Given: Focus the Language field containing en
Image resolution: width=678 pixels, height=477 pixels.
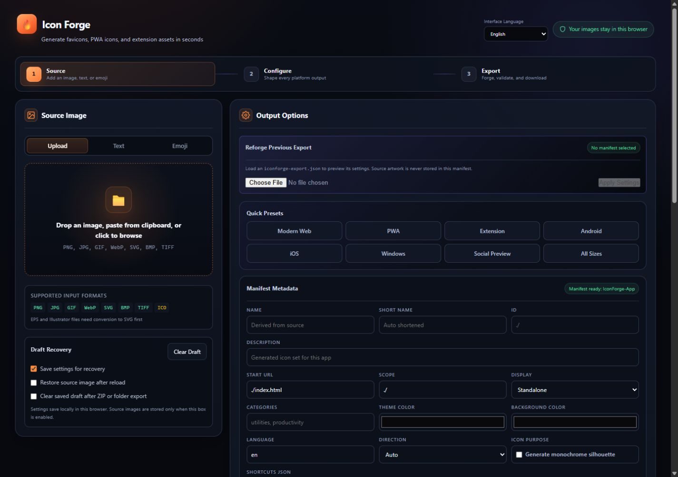Looking at the screenshot, I should tap(310, 455).
